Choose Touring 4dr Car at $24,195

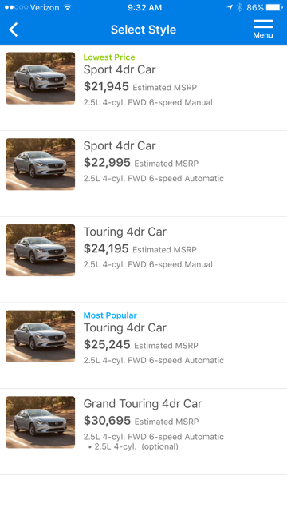[x=143, y=259]
